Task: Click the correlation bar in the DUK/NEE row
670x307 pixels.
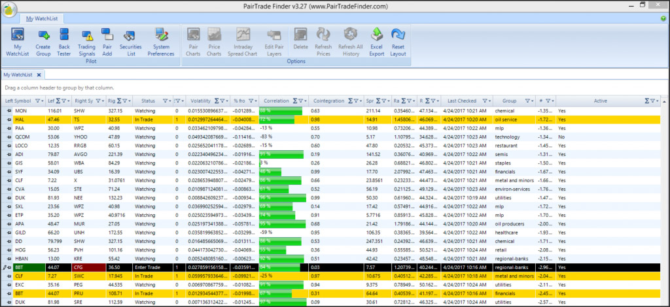Action: pos(281,197)
